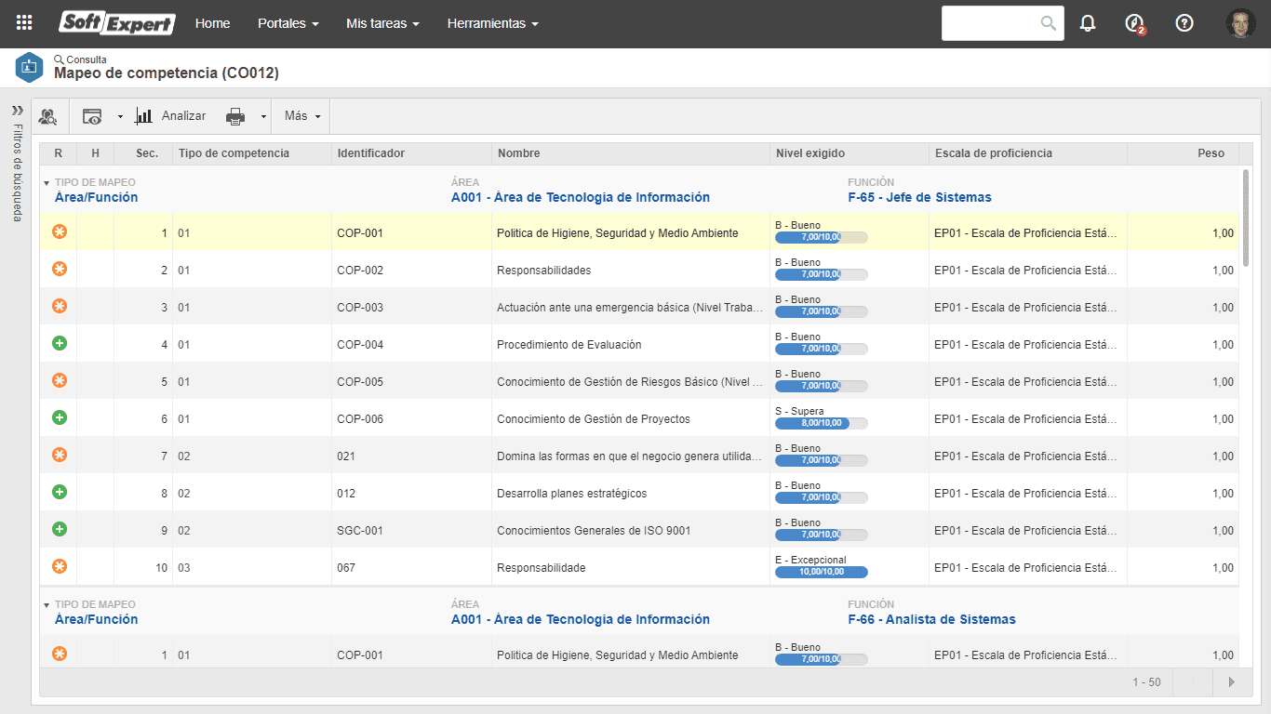Click orange status icon for COP-001 Jefe de Sistemas

pyautogui.click(x=60, y=231)
